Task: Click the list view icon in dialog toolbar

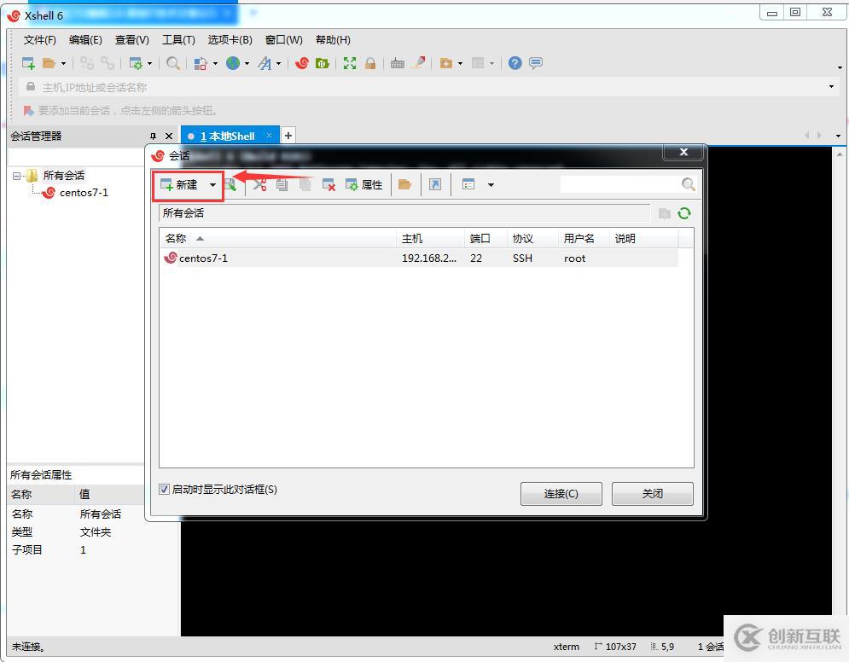Action: tap(468, 184)
